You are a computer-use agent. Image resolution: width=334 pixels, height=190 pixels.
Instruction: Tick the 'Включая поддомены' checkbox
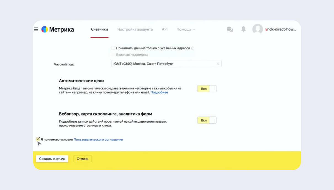113,55
